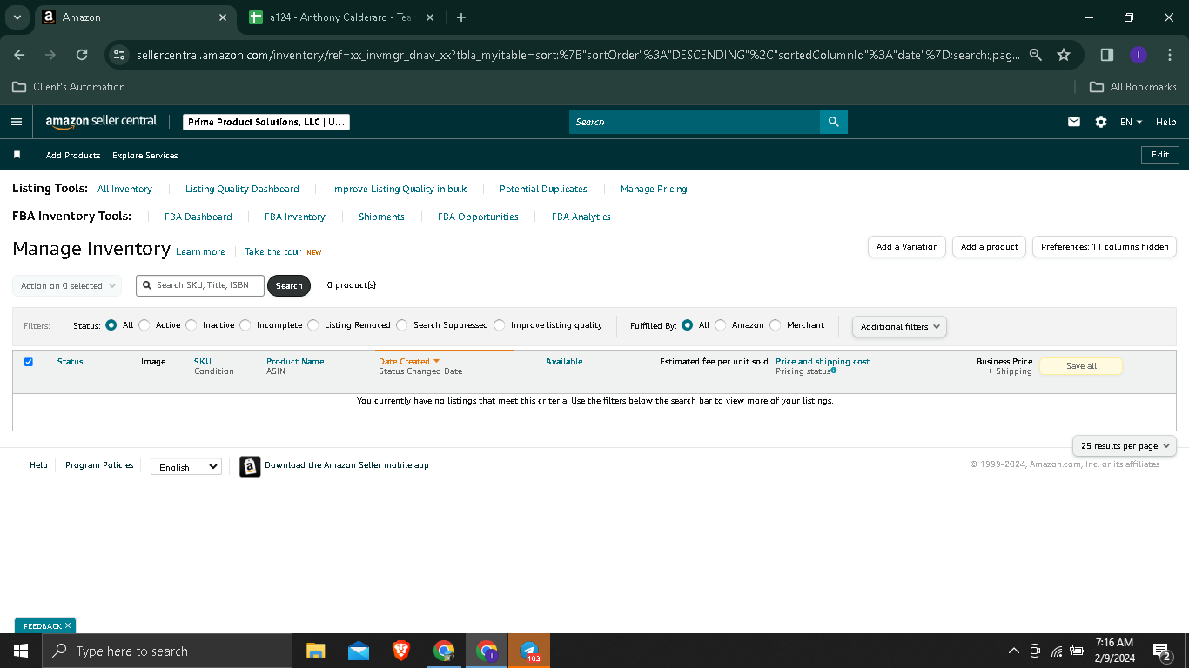Viewport: 1189px width, 668px height.
Task: Select the Search Suppressed filter
Action: tap(402, 325)
